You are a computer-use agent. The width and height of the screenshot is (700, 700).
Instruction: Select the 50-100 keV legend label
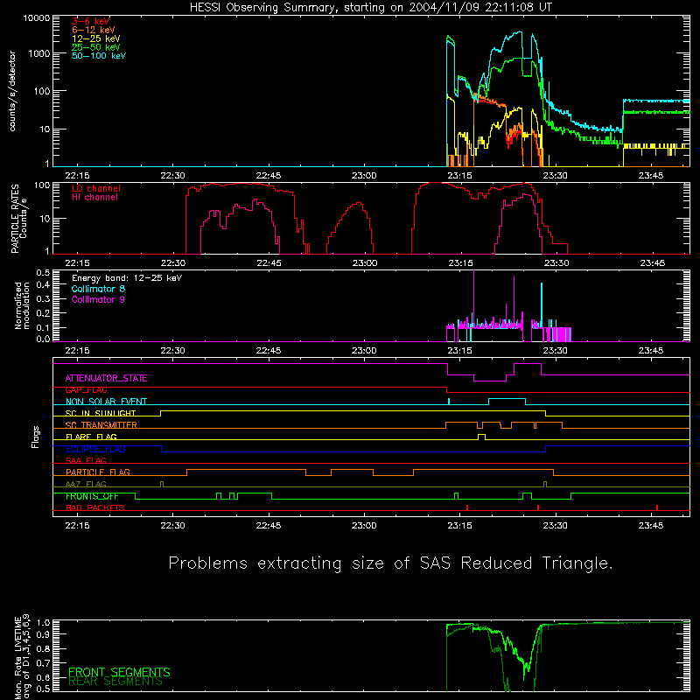point(99,56)
